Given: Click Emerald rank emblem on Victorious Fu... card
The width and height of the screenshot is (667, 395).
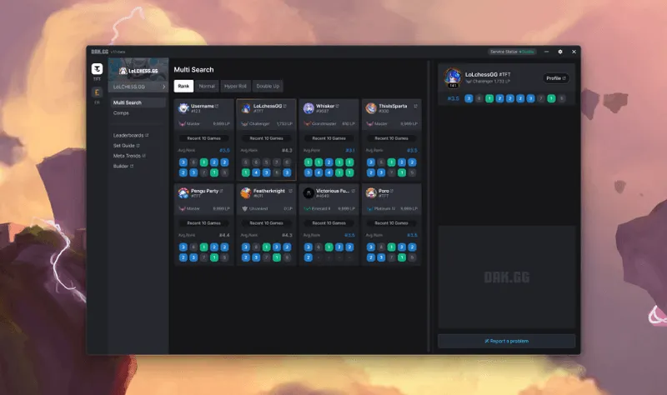Looking at the screenshot, I should pyautogui.click(x=307, y=209).
